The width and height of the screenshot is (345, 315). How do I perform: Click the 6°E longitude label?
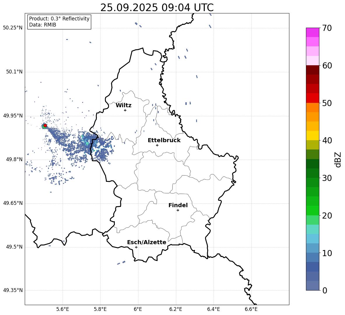coord(138,309)
